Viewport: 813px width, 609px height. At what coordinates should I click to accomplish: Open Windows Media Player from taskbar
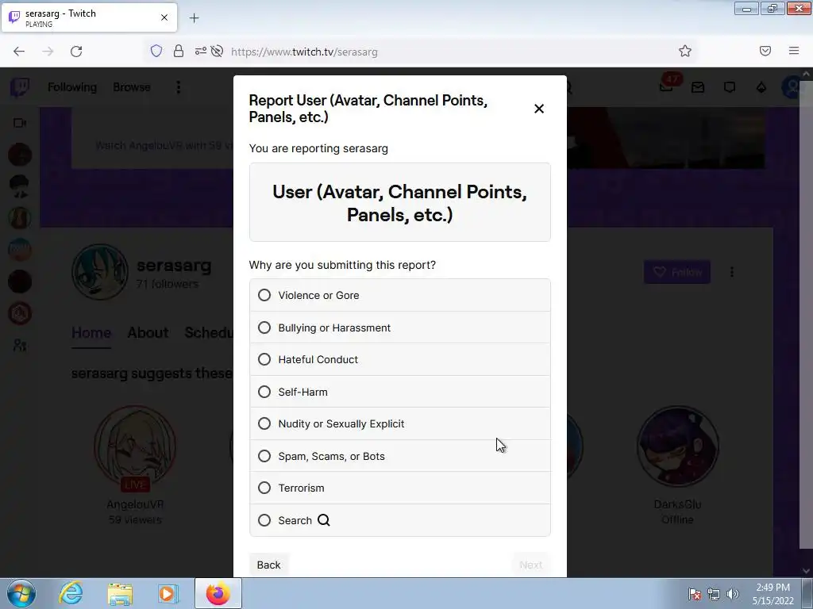coord(168,594)
